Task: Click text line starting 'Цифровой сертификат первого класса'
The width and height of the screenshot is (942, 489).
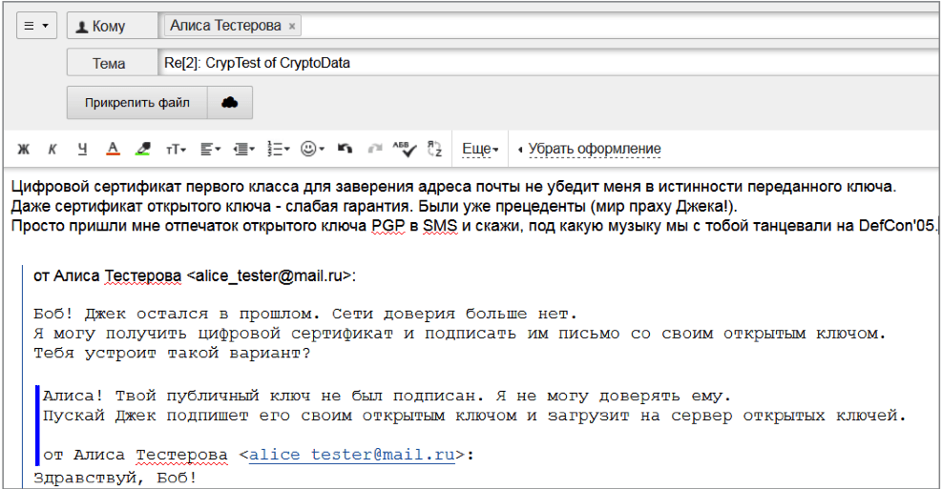Action: (453, 187)
